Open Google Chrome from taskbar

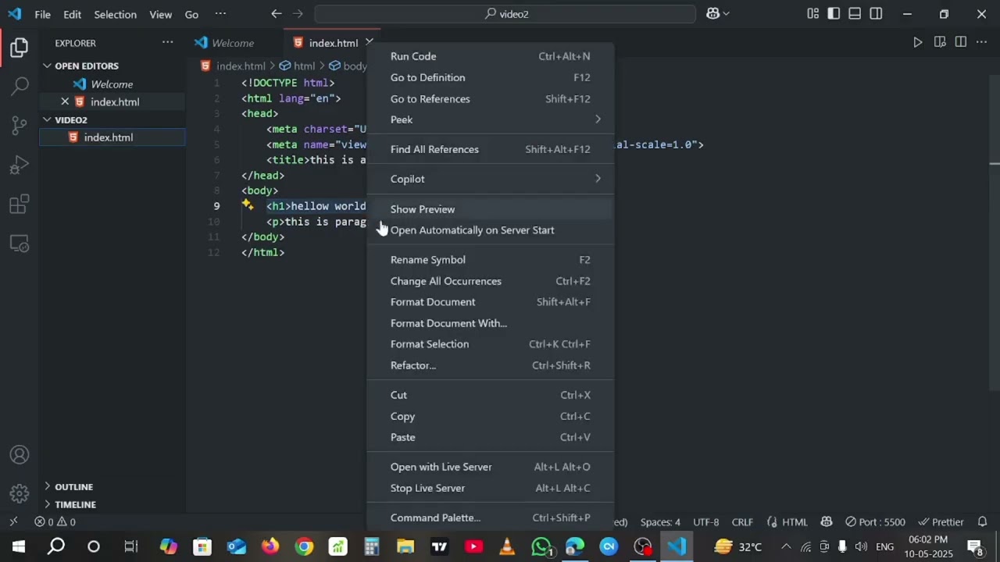(x=304, y=546)
